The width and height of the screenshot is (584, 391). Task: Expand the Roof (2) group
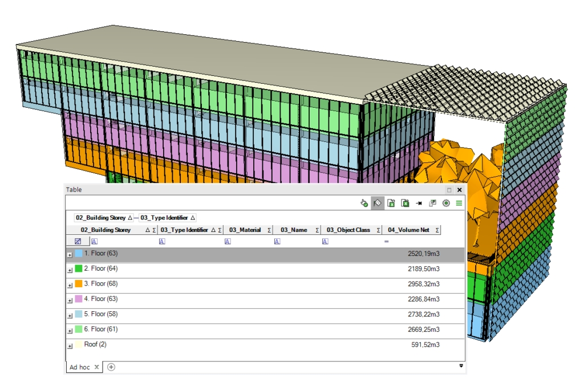pyautogui.click(x=70, y=346)
